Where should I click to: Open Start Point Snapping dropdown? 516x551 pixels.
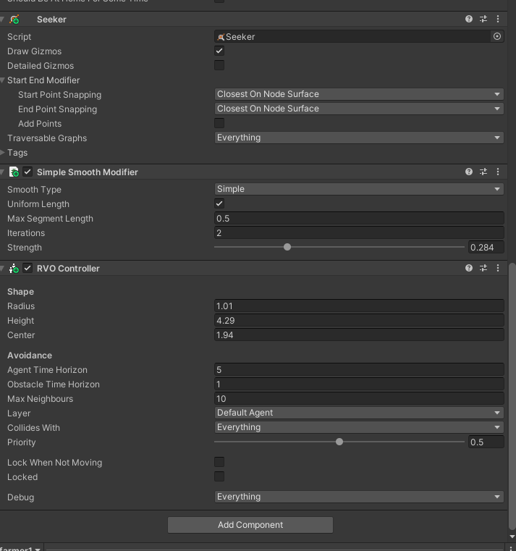tap(359, 94)
